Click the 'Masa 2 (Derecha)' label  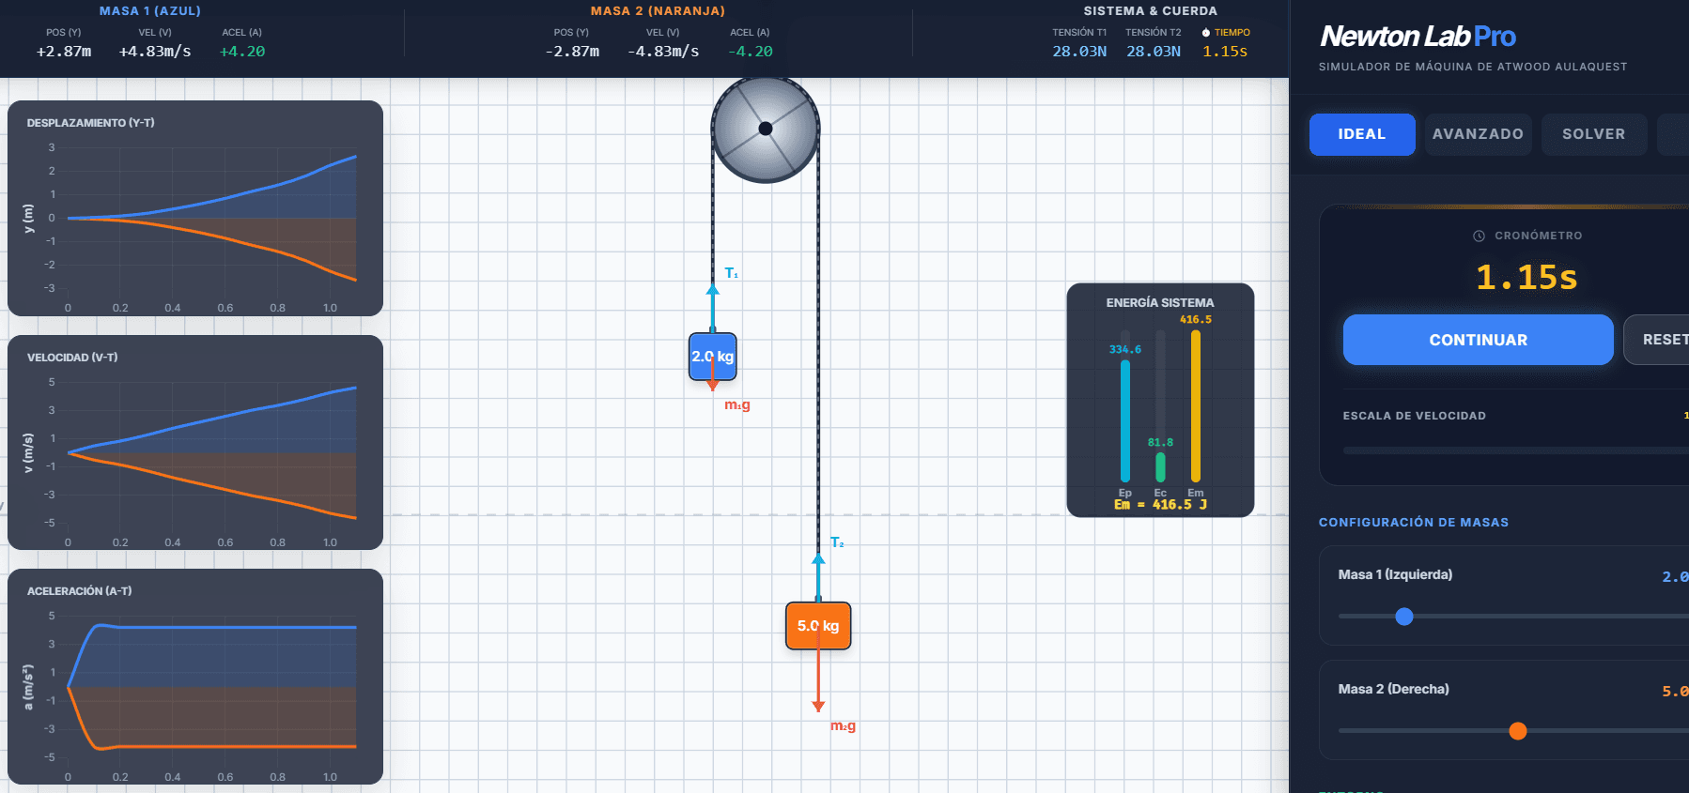pos(1394,689)
